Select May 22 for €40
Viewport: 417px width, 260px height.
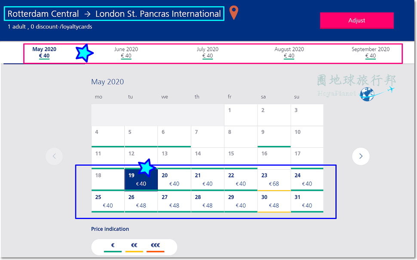coord(241,180)
